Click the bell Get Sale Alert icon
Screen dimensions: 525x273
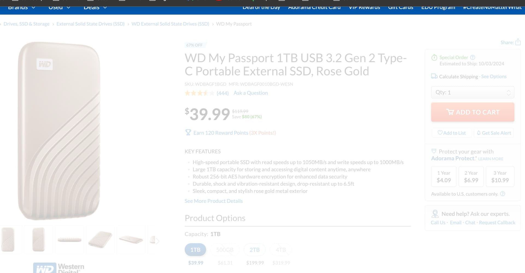[x=479, y=133]
